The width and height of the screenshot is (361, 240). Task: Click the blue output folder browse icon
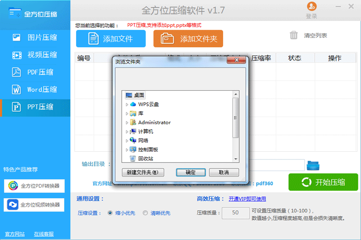coord(313,166)
